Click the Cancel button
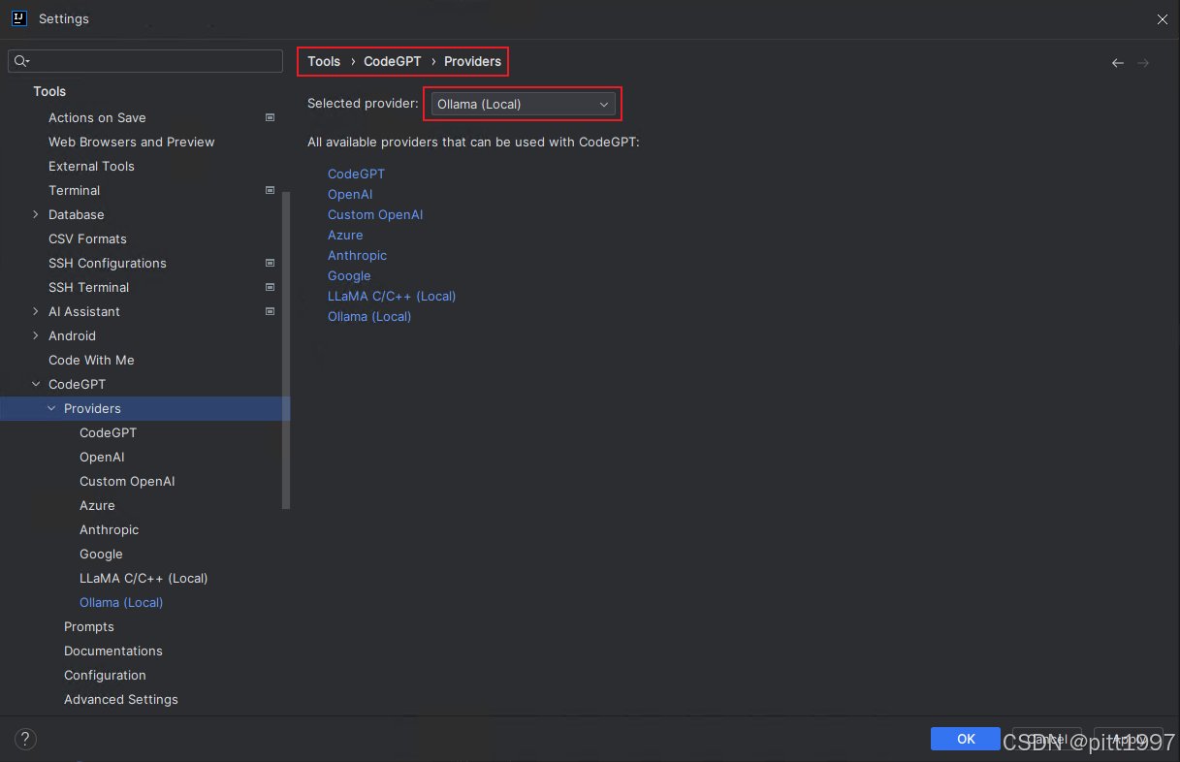Image resolution: width=1180 pixels, height=762 pixels. click(x=1047, y=739)
